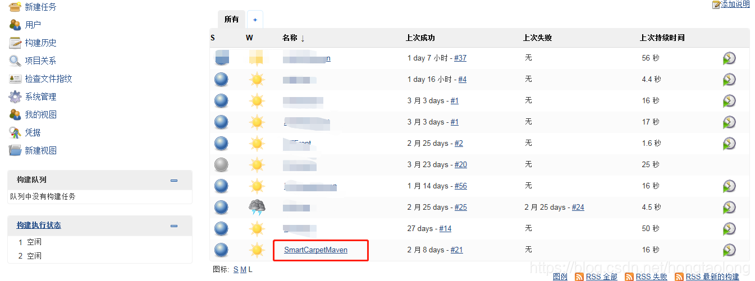
Task: Click the New View (新建视图) folder icon
Action: coord(15,150)
